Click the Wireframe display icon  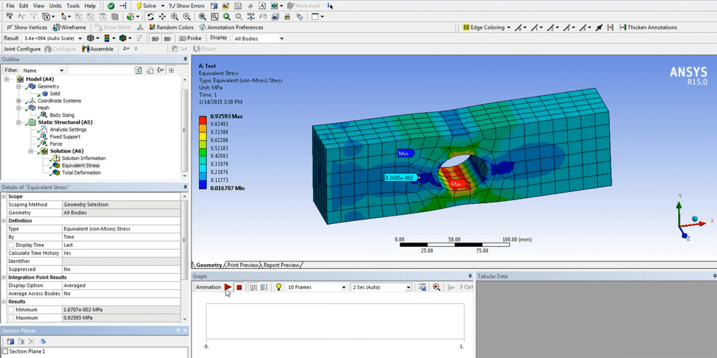69,27
